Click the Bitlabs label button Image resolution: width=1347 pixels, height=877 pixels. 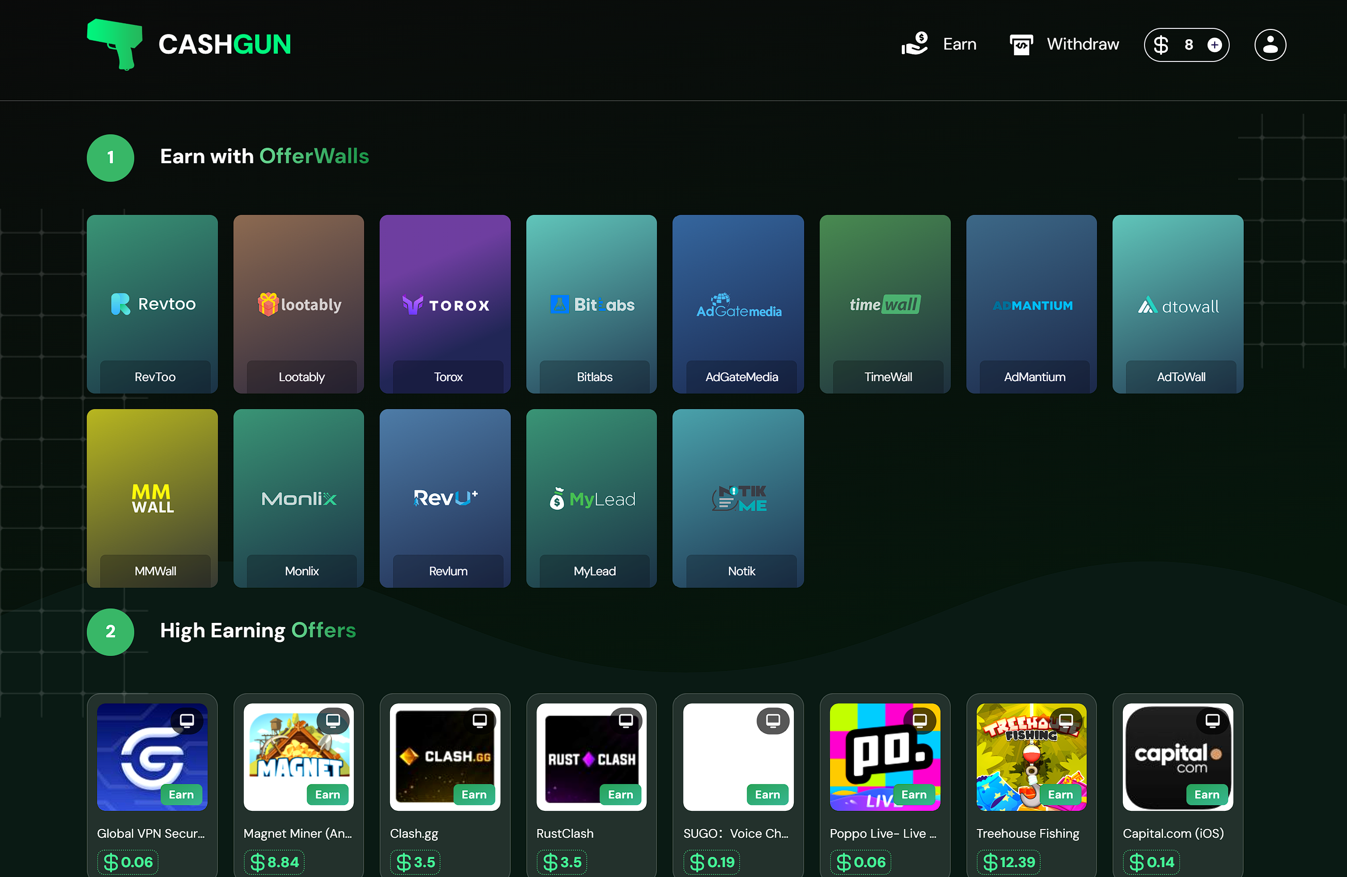click(x=595, y=377)
